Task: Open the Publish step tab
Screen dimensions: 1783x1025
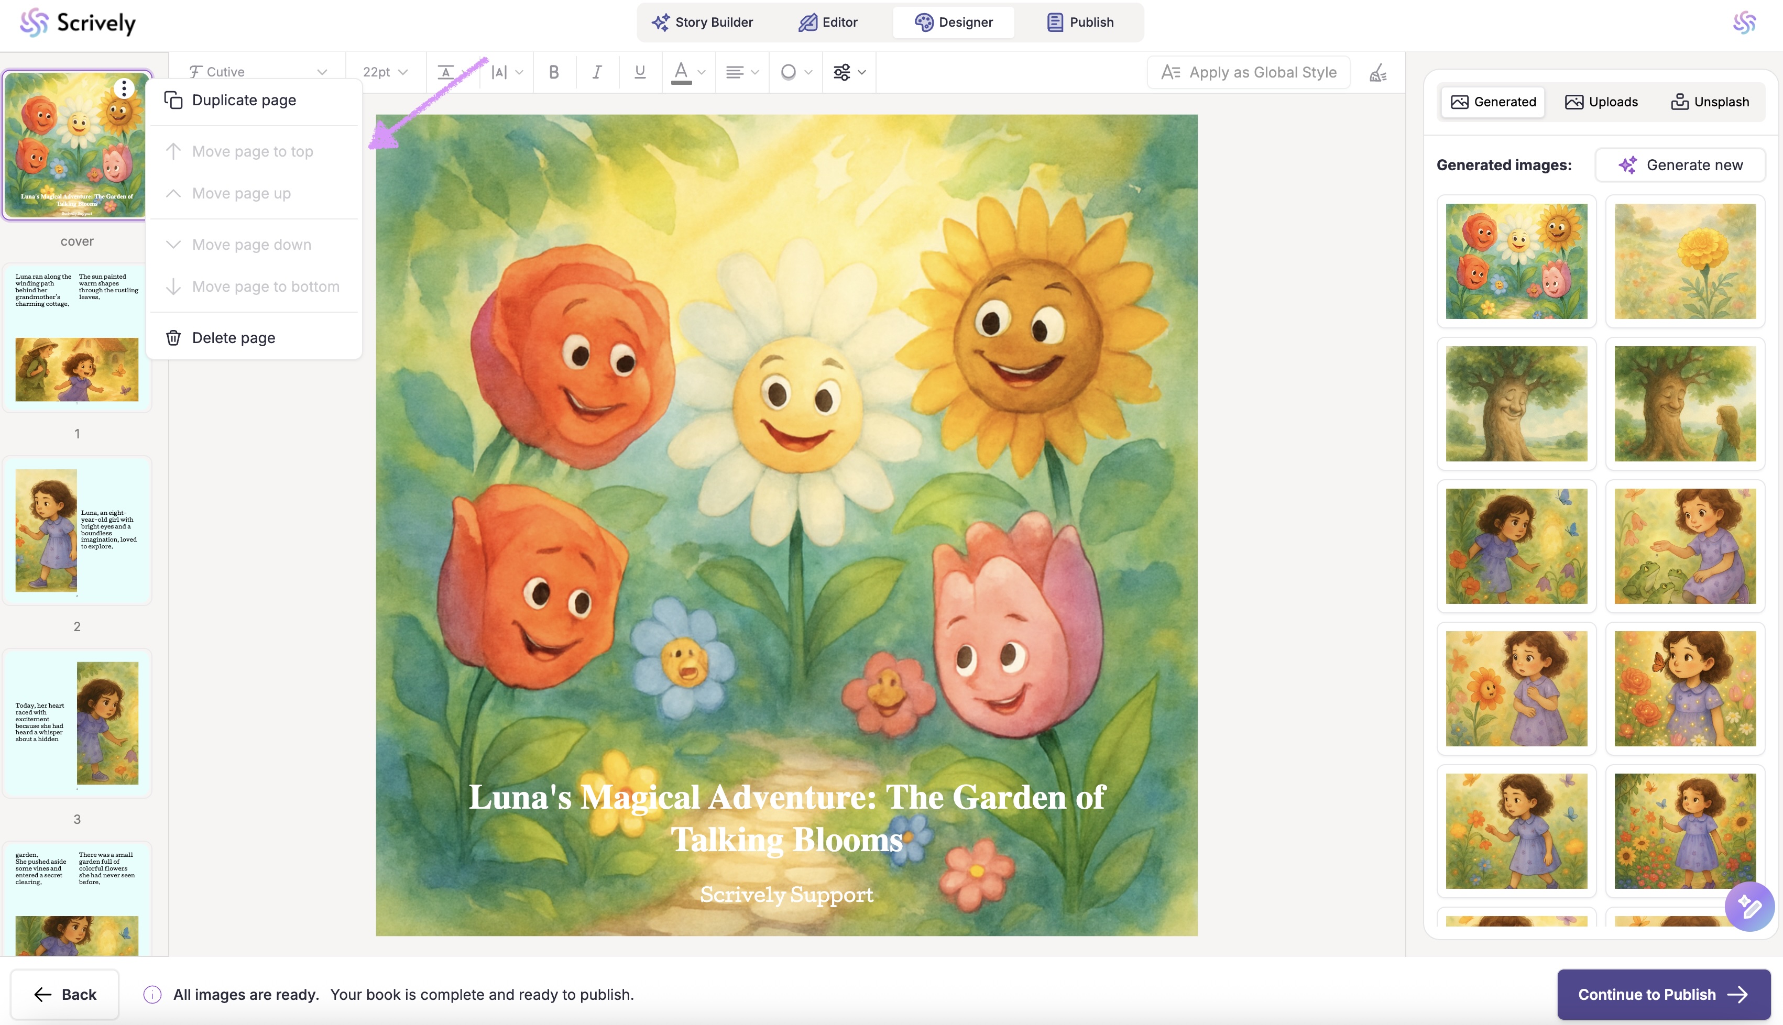Action: [1079, 23]
